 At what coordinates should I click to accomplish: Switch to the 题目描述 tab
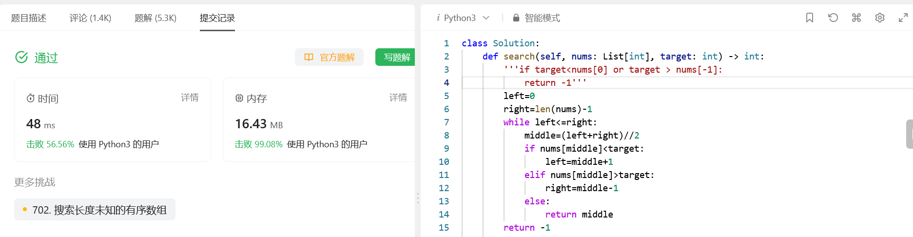point(29,18)
